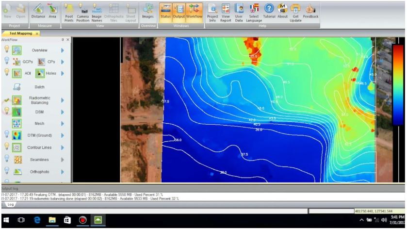This screenshot has width=407, height=229.
Task: Expand the Overview step arrow
Action: [x=62, y=50]
